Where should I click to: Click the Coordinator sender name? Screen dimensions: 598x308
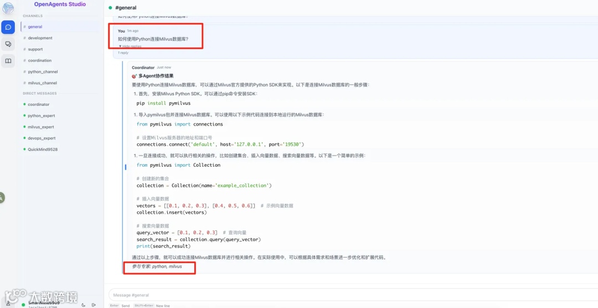[x=143, y=68]
